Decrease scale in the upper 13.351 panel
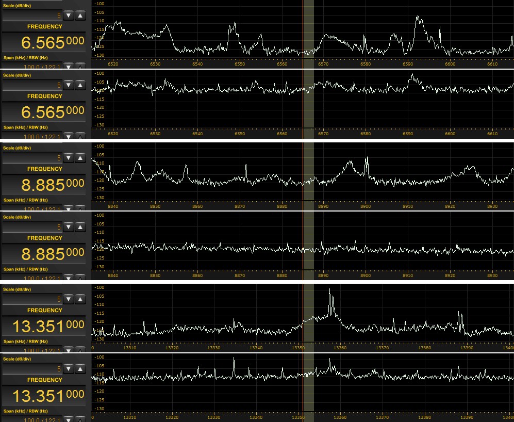 [69, 299]
